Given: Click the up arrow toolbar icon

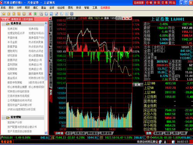Looking at the screenshot, I should (9, 14).
